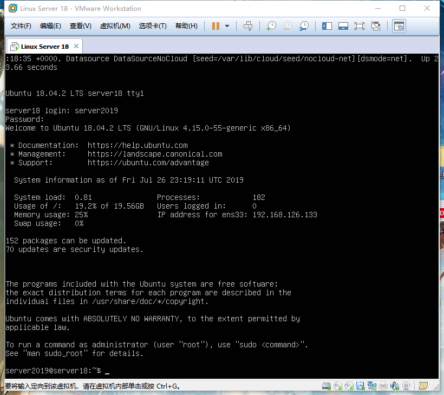Click the hard disk status icon
Image resolution: width=444 pixels, height=395 pixels.
[x=326, y=386]
